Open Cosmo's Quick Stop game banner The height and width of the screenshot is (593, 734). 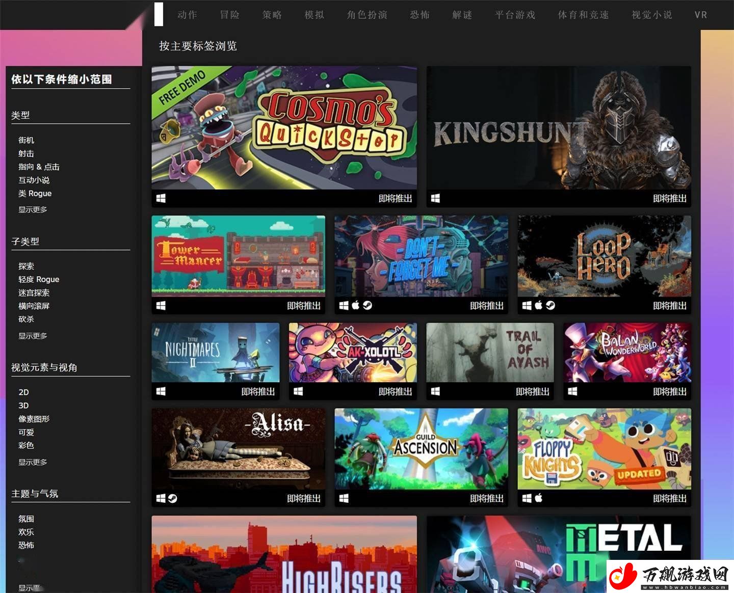284,128
